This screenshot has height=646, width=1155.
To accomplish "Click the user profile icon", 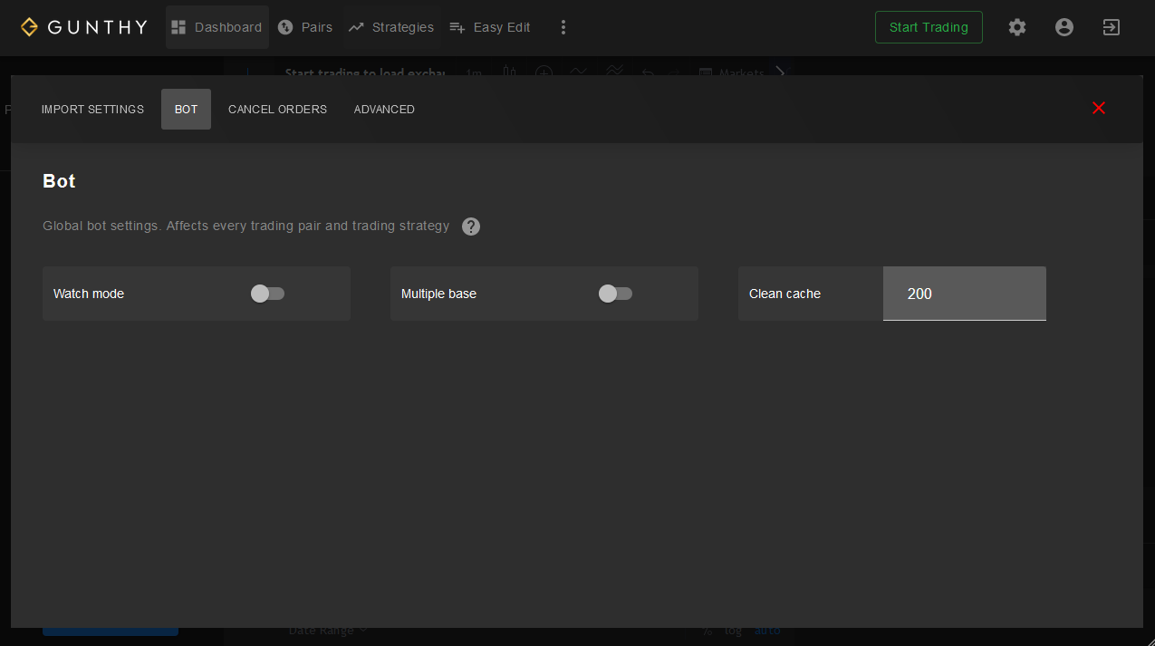I will (x=1064, y=27).
